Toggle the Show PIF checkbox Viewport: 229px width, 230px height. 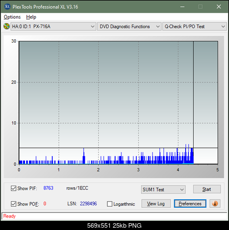click(14, 188)
